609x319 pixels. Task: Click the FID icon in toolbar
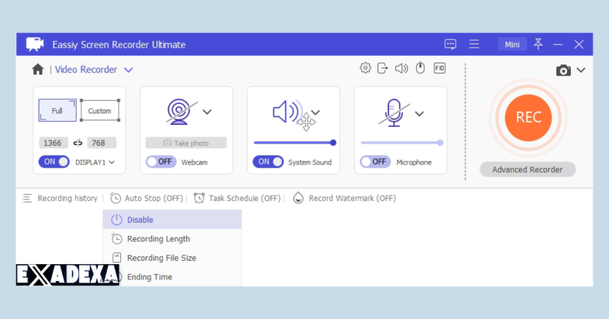pos(440,68)
